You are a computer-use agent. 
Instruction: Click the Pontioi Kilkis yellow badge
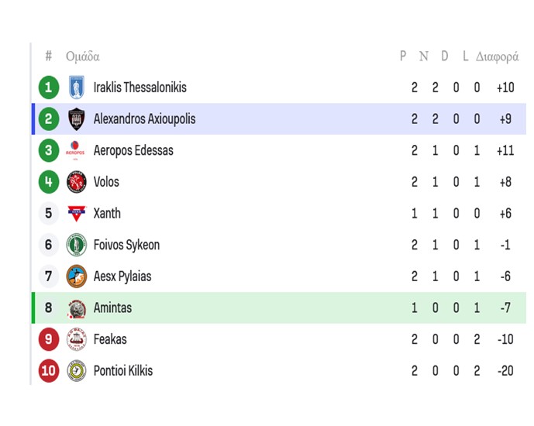click(x=76, y=371)
